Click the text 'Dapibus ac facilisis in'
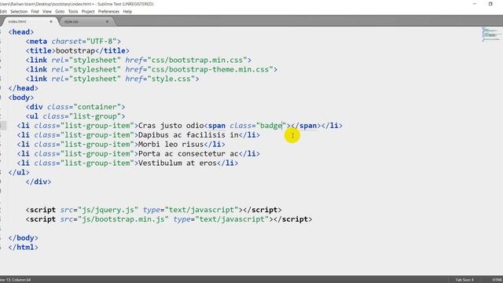503x283 pixels. coord(189,135)
